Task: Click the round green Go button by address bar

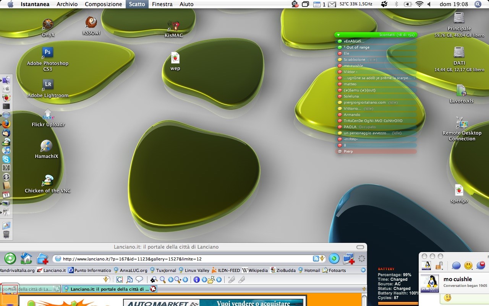Action: [334, 259]
